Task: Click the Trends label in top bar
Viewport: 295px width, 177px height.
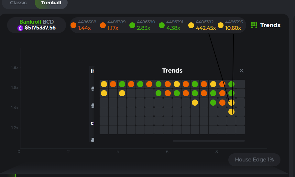Action: tap(270, 25)
